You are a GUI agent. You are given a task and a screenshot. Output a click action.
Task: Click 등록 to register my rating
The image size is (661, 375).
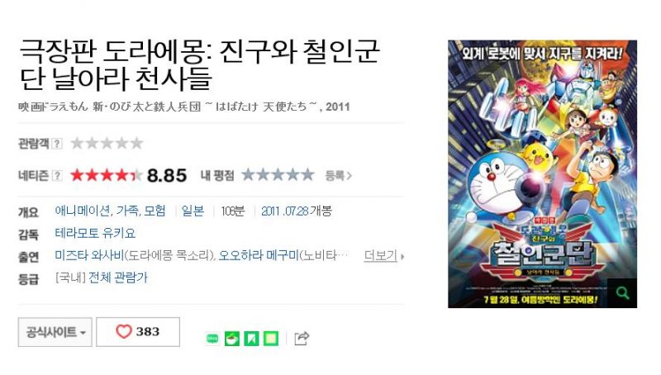(x=338, y=175)
